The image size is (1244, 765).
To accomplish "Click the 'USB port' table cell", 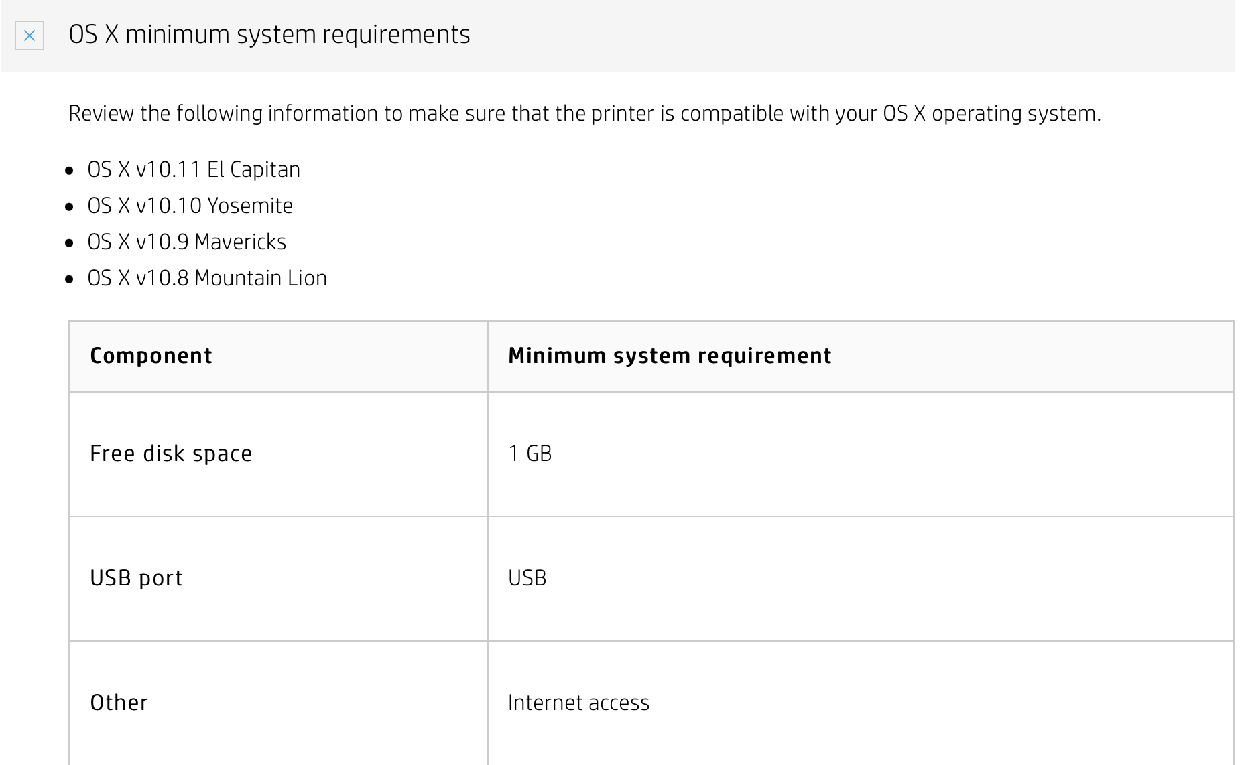I will 137,578.
